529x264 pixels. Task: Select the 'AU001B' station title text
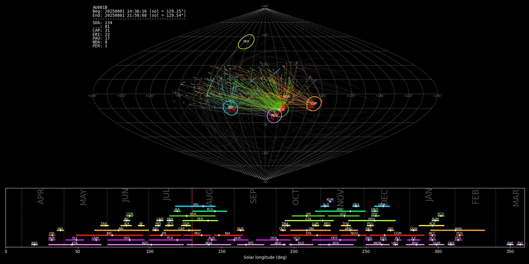point(100,8)
